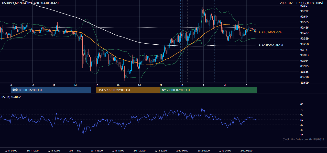Click the 2/11 10:00 bottom time label
The width and height of the screenshot is (327, 153).
point(32,151)
